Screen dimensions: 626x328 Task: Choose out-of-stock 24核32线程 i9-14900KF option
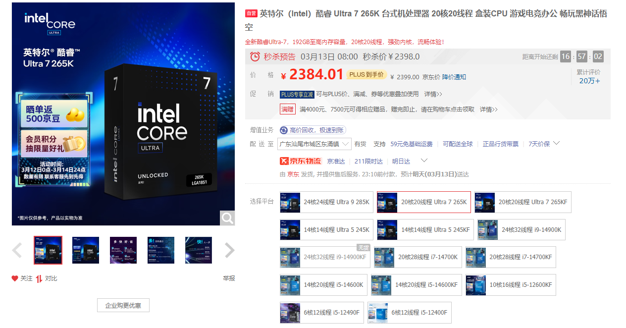(x=325, y=257)
